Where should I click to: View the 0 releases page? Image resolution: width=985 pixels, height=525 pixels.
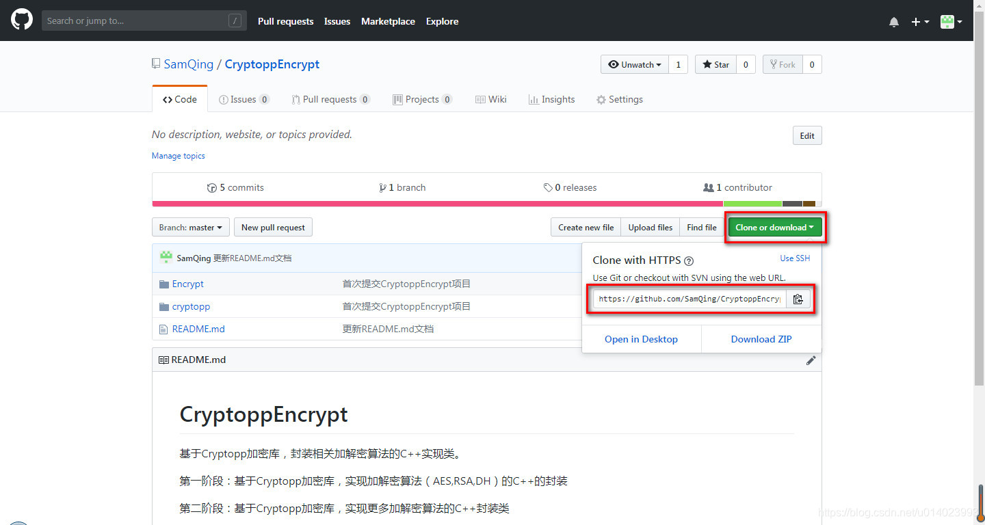pos(570,187)
